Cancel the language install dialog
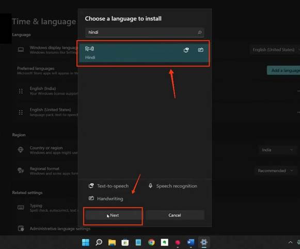 click(x=175, y=215)
